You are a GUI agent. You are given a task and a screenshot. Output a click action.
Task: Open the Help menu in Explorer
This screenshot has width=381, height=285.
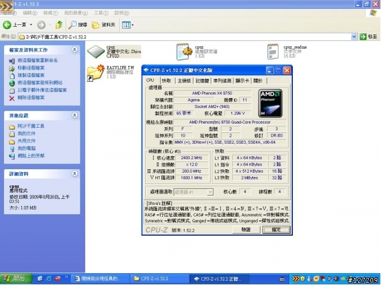(121, 13)
